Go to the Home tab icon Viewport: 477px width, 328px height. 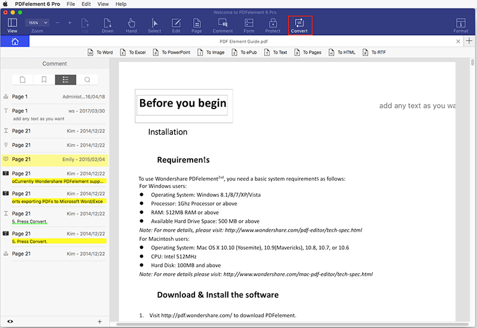[15, 41]
